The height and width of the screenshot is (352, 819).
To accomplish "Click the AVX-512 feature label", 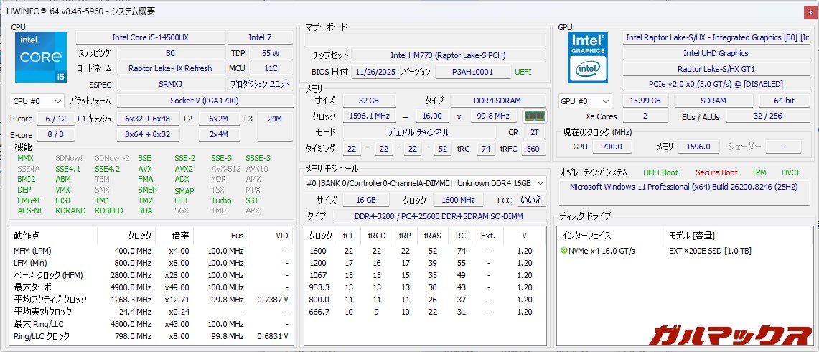I will [225, 169].
